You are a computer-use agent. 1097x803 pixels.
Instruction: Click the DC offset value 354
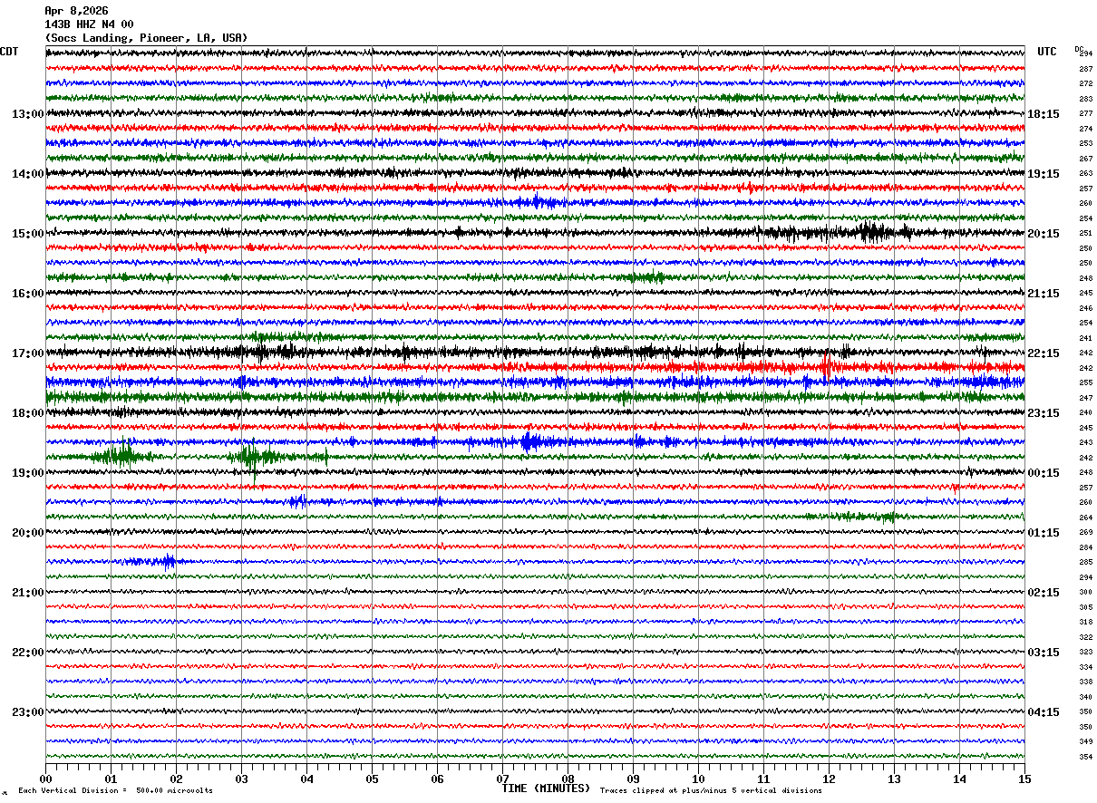1085,757
